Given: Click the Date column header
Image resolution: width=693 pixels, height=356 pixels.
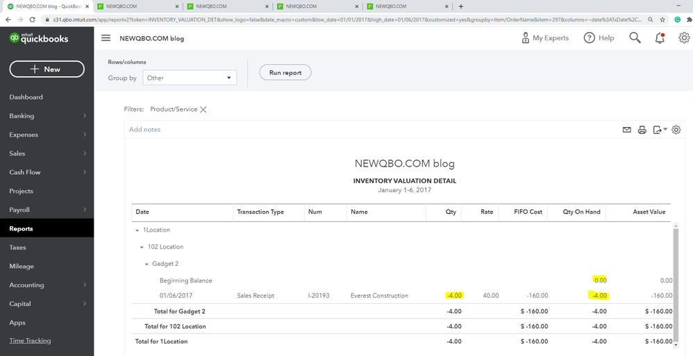Looking at the screenshot, I should point(142,212).
